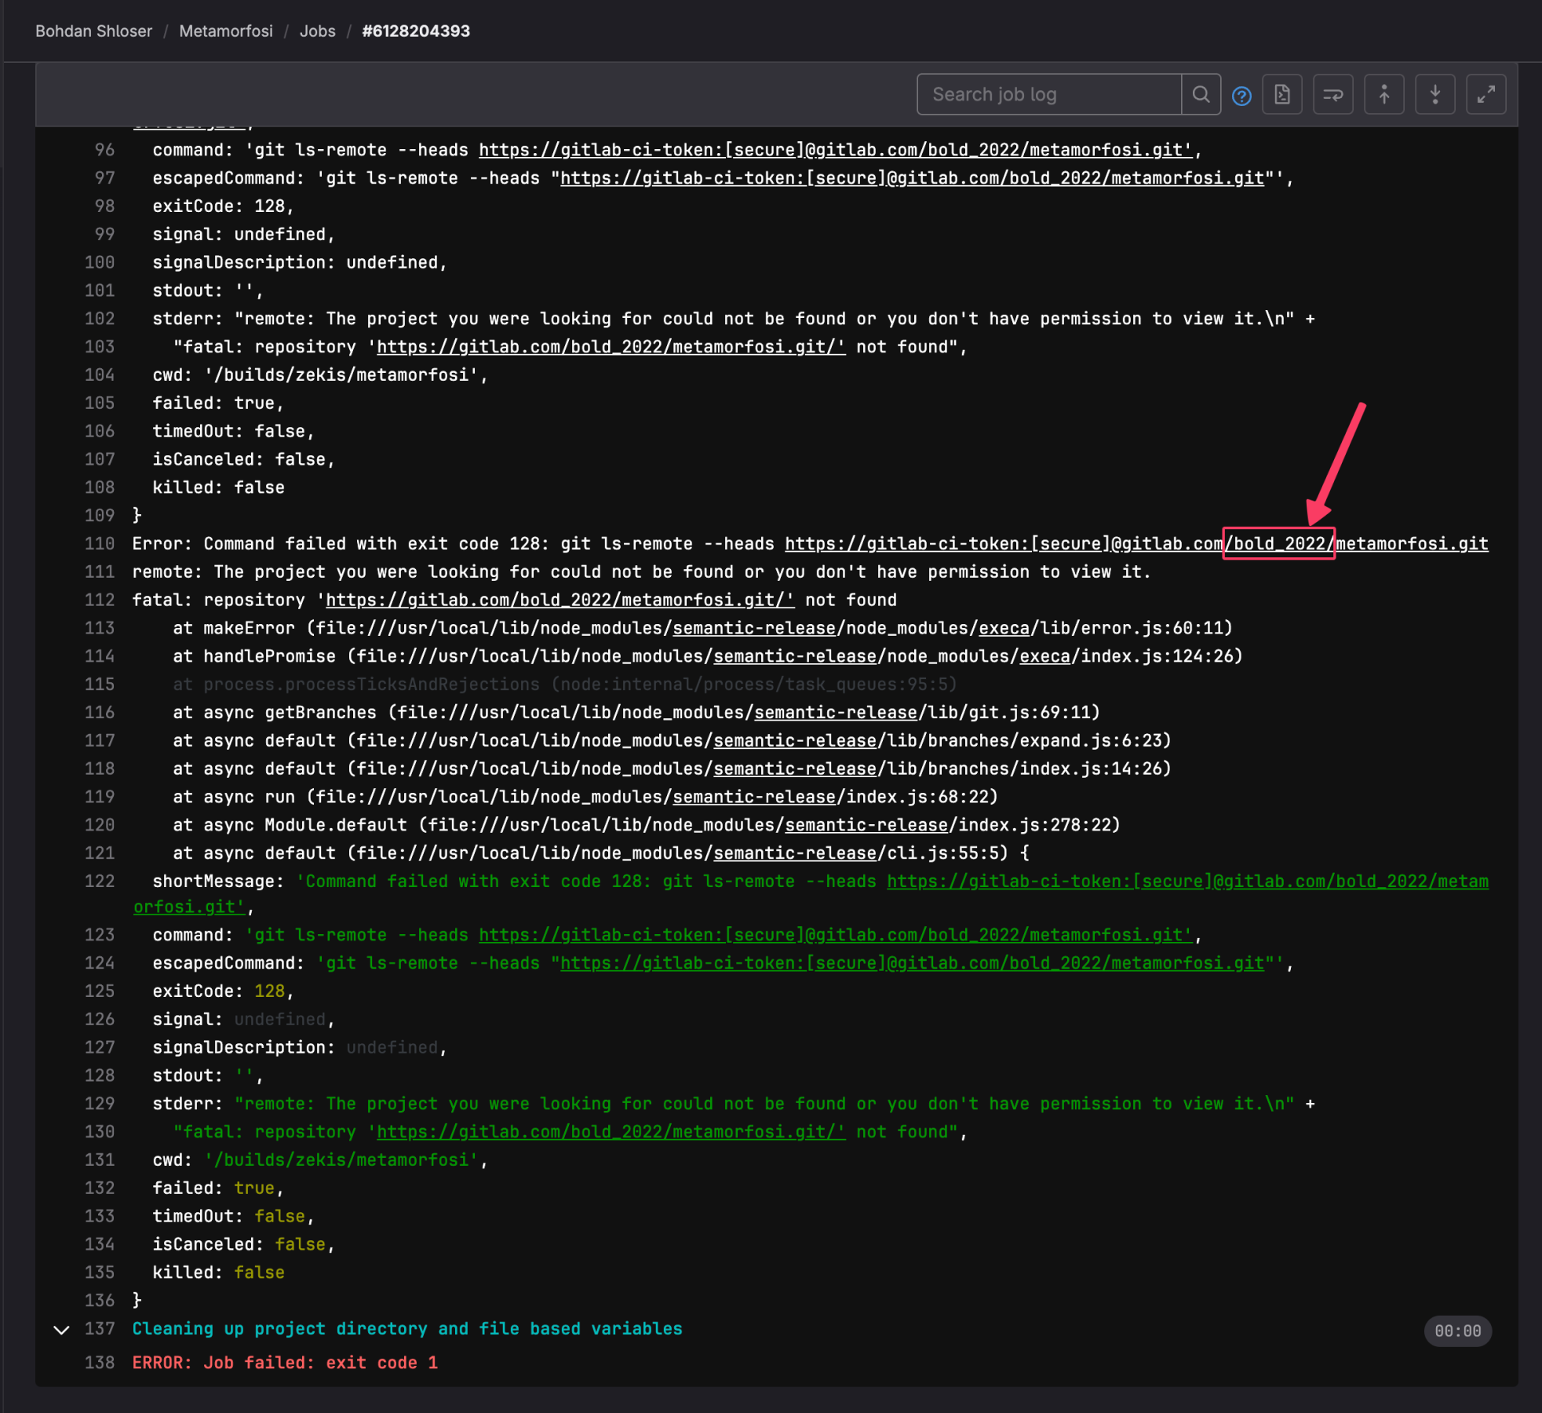Viewport: 1542px width, 1413px height.
Task: Click semantic-release link on line 114
Action: 795,657
